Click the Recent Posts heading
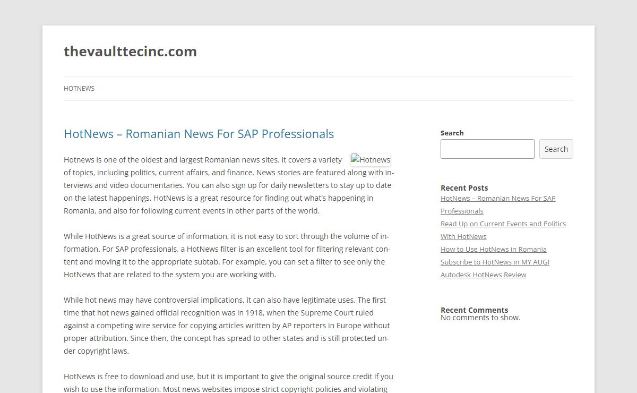This screenshot has width=637, height=393. [x=464, y=188]
